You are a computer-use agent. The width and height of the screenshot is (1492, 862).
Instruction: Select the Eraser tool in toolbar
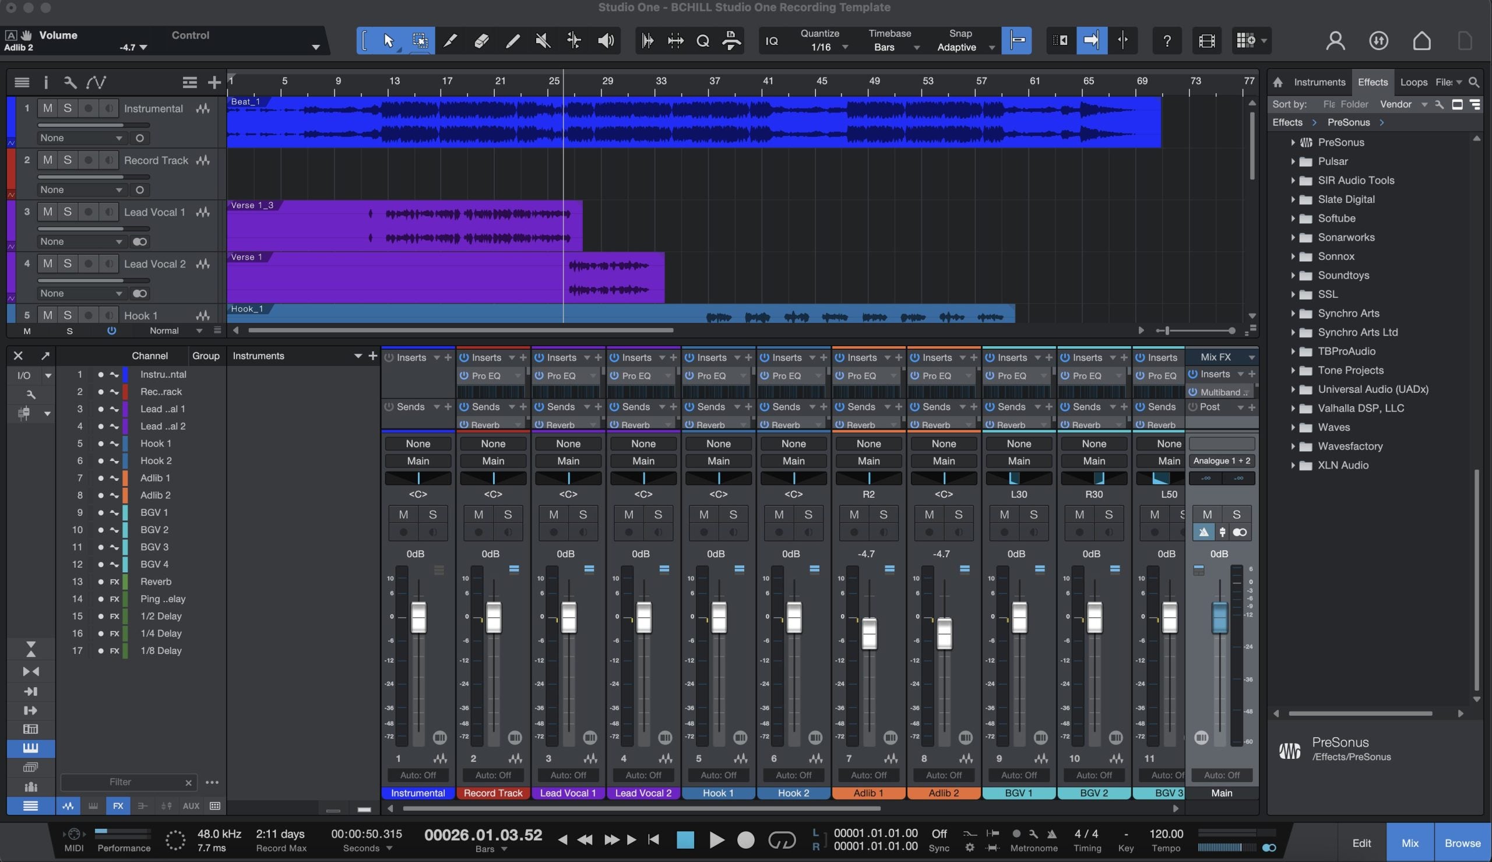tap(482, 41)
